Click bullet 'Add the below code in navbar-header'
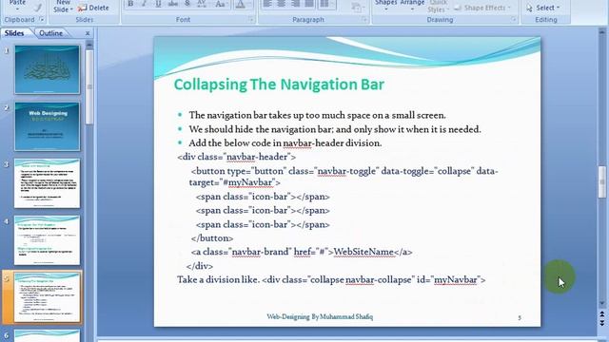Viewport: 609px width, 342px height. click(285, 143)
